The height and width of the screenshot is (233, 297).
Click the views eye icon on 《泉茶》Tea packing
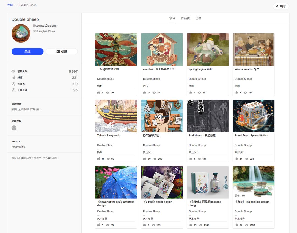[247, 225]
